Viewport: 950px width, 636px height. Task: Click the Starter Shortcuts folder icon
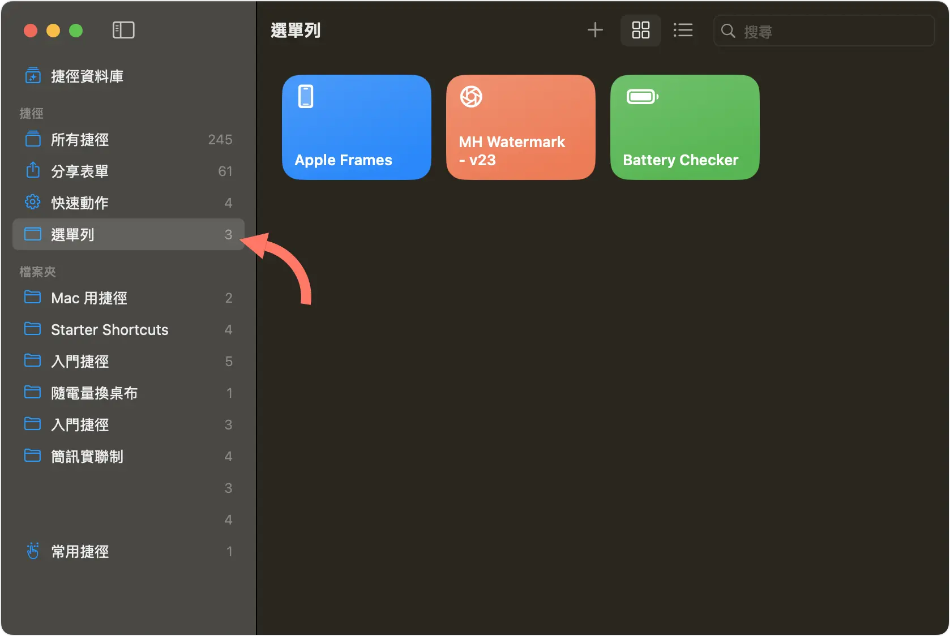[33, 329]
